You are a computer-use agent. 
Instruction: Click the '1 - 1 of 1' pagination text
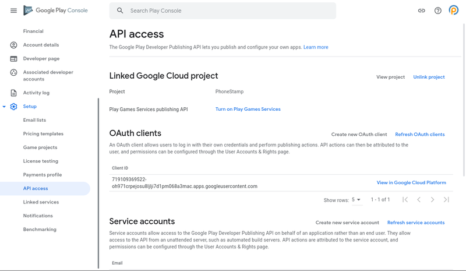click(x=380, y=199)
